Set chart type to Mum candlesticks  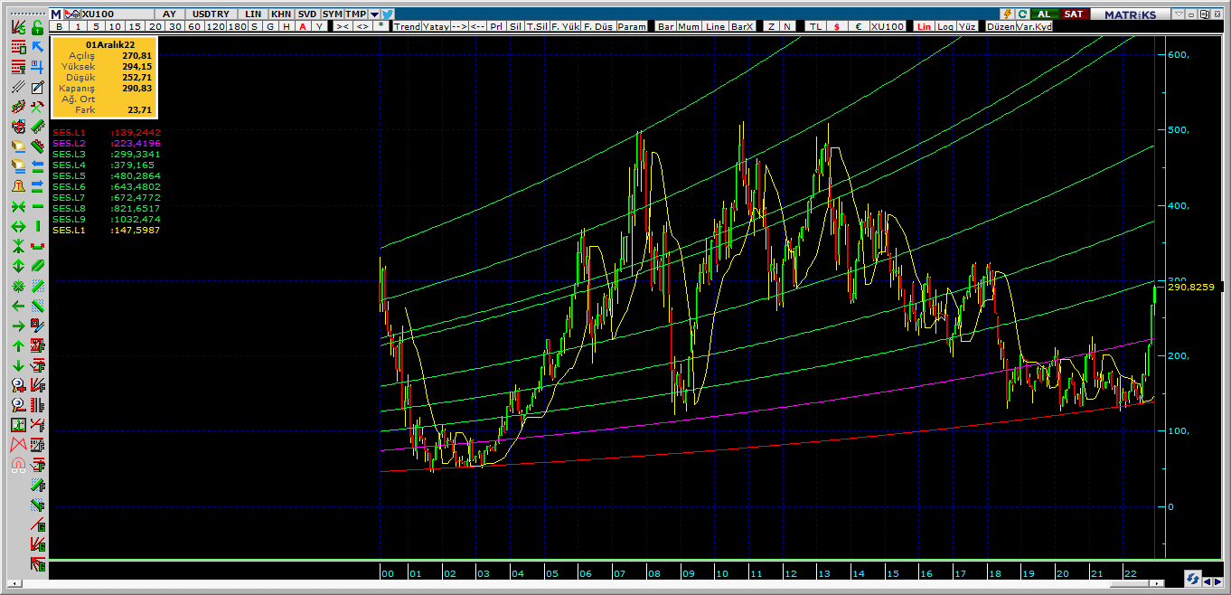tap(688, 26)
